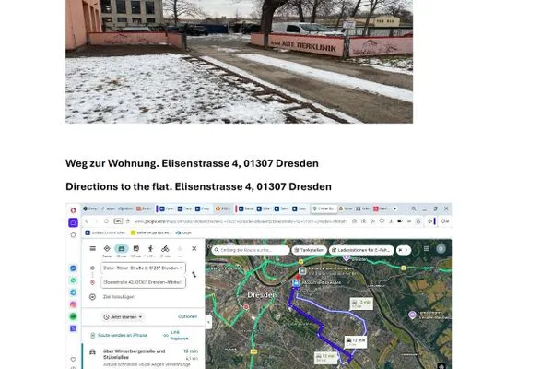Open route 'Optionen' link

coord(188,316)
